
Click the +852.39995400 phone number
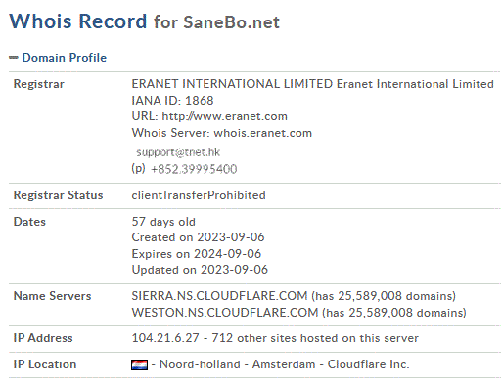194,169
